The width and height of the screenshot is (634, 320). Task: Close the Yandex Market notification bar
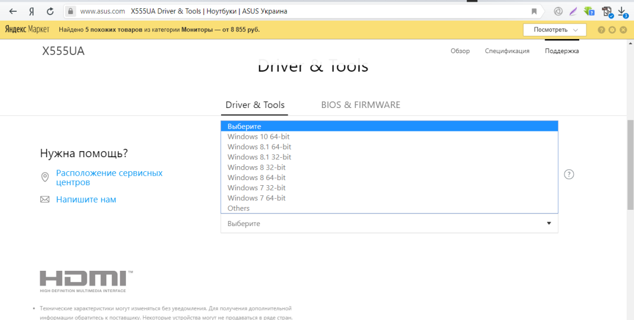(623, 30)
